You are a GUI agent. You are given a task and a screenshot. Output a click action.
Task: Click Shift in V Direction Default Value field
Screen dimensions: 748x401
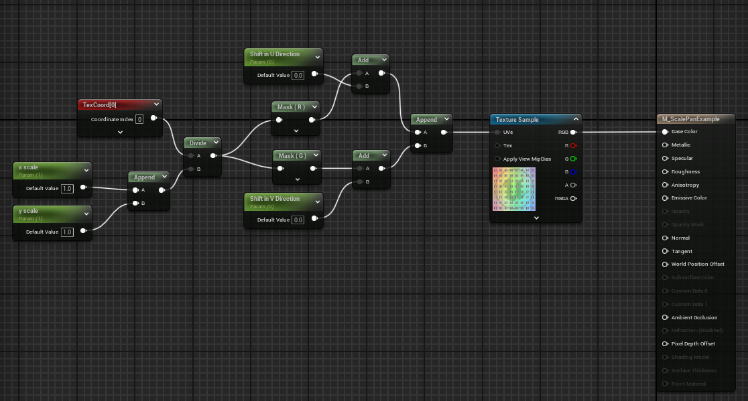298,220
